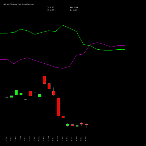Image resolution: width=146 pixels, height=146 pixels.
Task: Click the chart title text at top left
Action: tap(18, 4)
